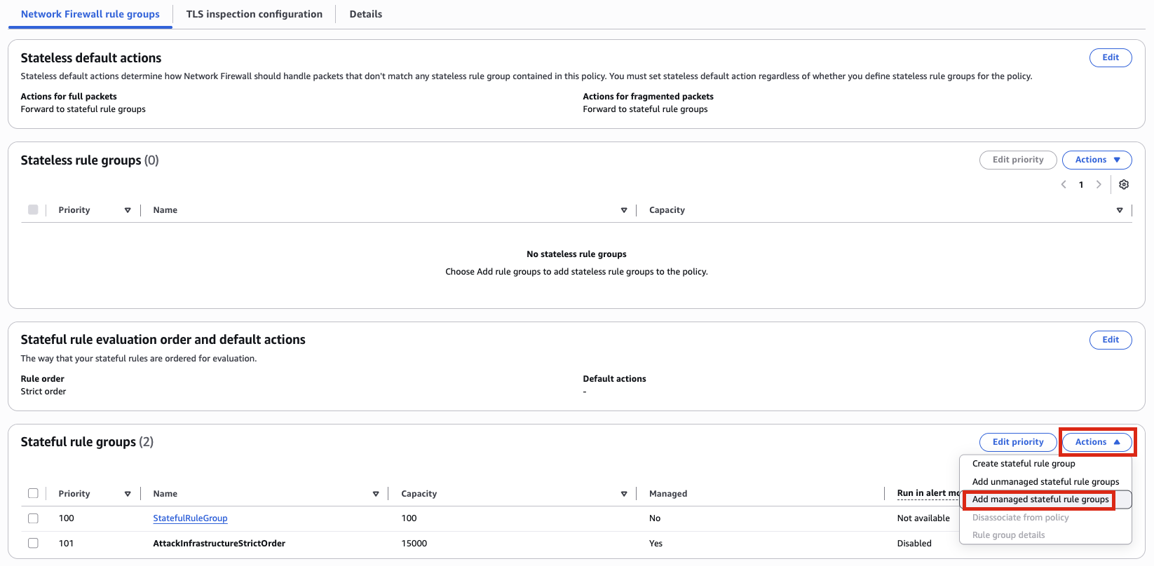Collapse the stateful rule groups Actions dropdown
This screenshot has height=566, width=1154.
[1097, 442]
